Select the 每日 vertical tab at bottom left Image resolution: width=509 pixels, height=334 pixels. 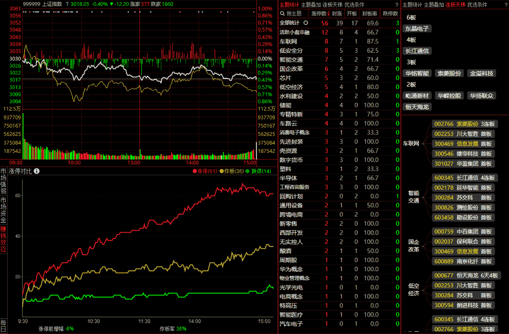click(x=4, y=326)
